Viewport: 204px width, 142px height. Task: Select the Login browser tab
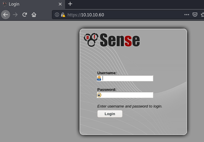32,4
